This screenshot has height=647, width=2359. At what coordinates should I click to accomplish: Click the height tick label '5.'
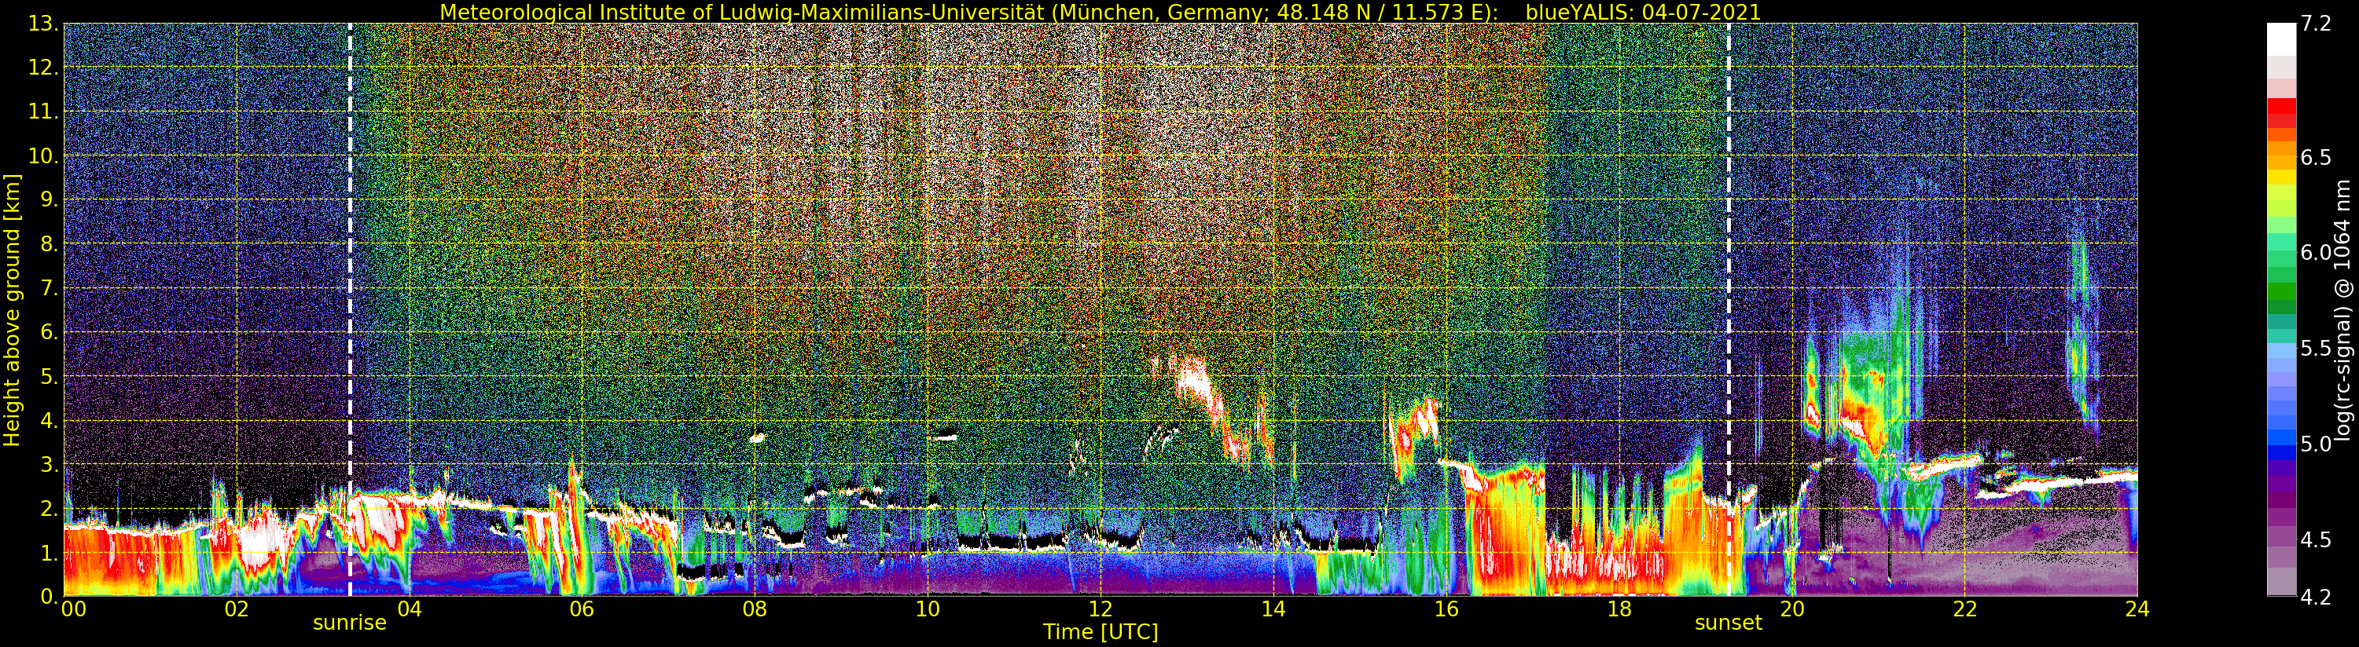(50, 377)
